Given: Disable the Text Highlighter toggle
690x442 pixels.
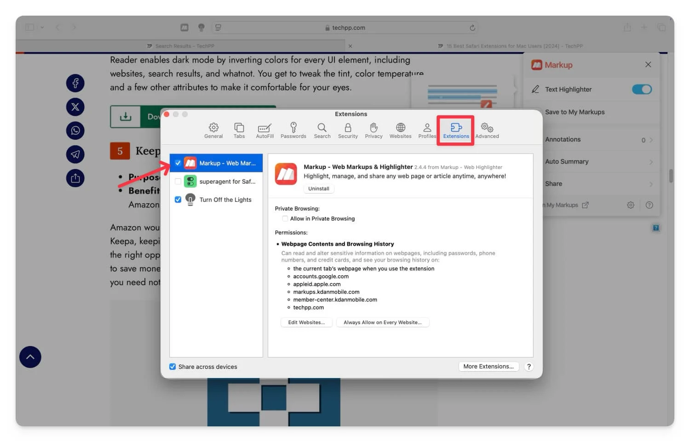Looking at the screenshot, I should tap(642, 90).
